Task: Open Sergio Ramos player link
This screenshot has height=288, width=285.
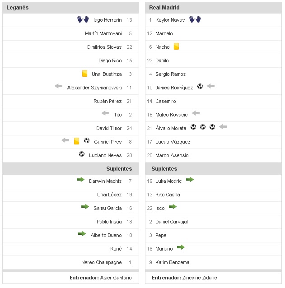Action: (170, 74)
